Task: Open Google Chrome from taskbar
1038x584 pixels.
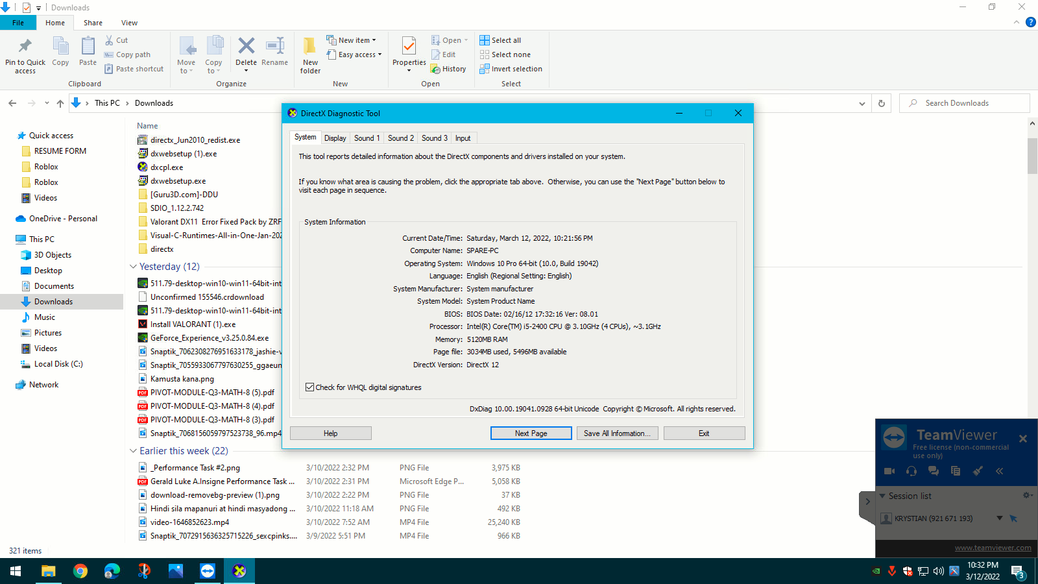Action: pyautogui.click(x=80, y=571)
